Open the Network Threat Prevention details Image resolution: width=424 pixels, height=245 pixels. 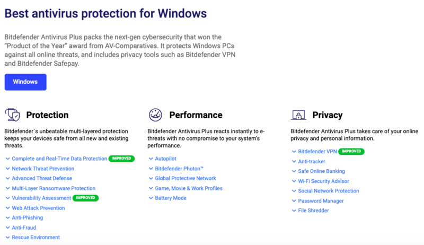coord(43,169)
